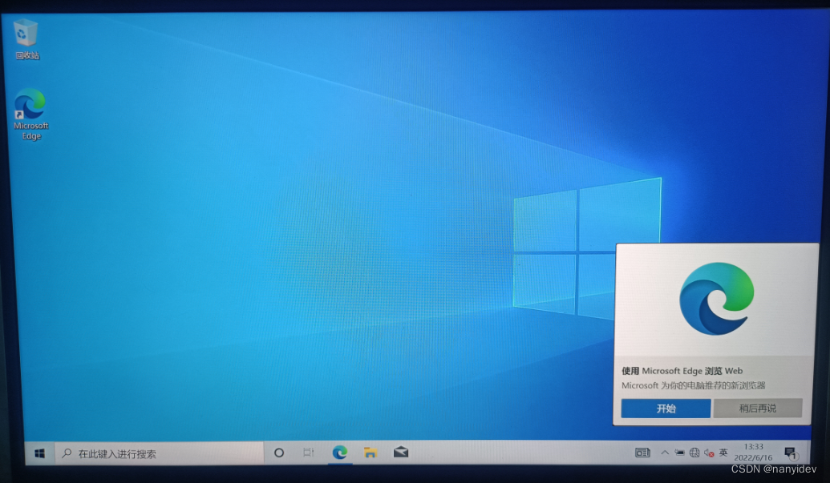Click 稍后再说 button in Edge popup
Screen dimensions: 830x483
point(758,408)
